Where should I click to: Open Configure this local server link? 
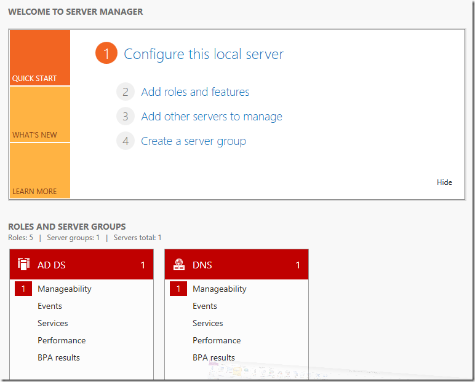[x=204, y=54]
